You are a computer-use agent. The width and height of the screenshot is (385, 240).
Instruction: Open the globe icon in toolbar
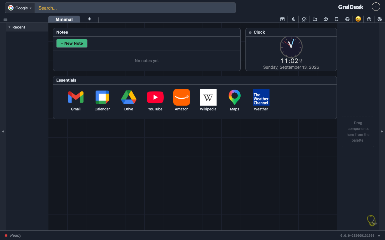[x=347, y=19]
